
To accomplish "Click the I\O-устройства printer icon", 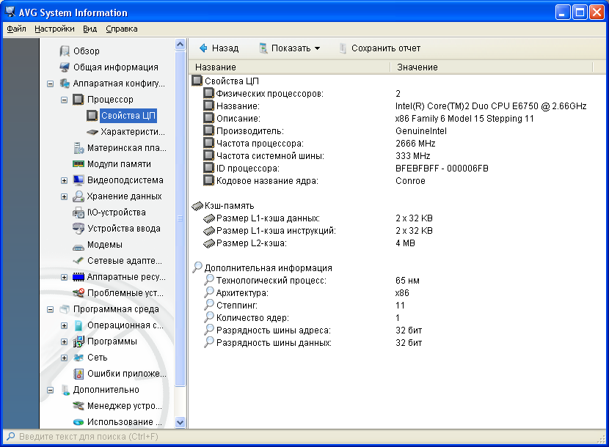I will tap(79, 213).
